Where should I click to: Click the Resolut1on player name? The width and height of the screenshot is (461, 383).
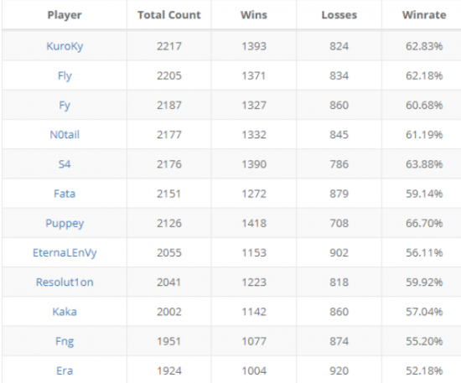pos(65,282)
